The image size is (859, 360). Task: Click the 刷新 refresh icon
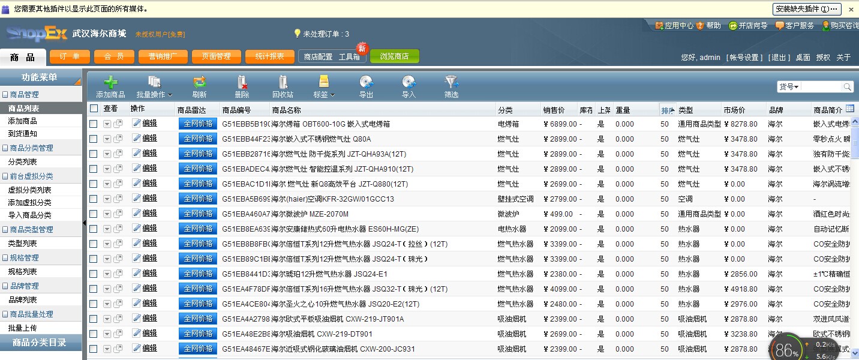(x=199, y=82)
